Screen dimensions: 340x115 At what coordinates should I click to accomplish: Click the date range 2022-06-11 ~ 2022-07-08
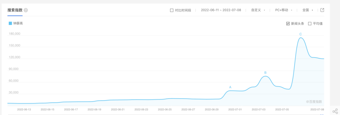221,10
